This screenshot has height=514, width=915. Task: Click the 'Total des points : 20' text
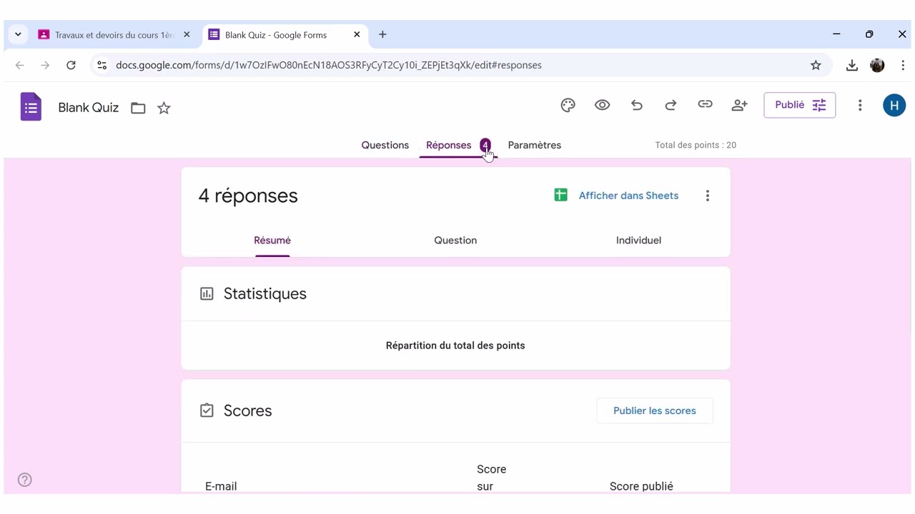tap(696, 145)
